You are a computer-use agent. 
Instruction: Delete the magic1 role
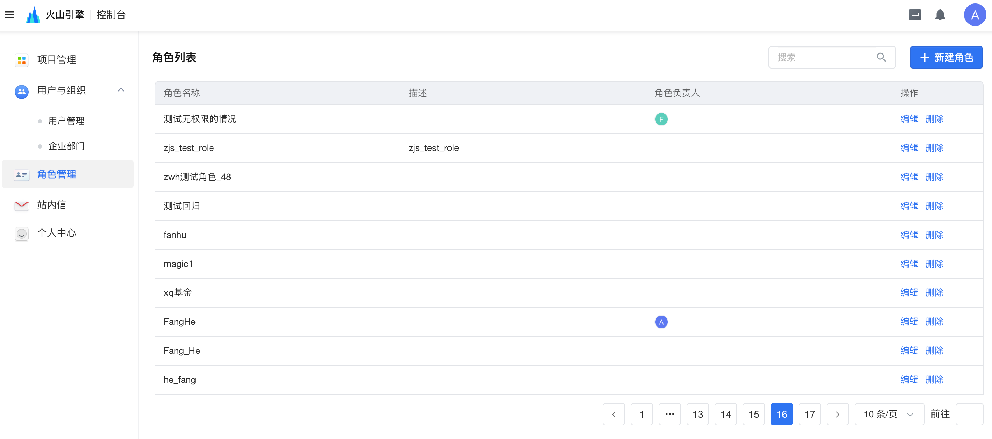[934, 264]
